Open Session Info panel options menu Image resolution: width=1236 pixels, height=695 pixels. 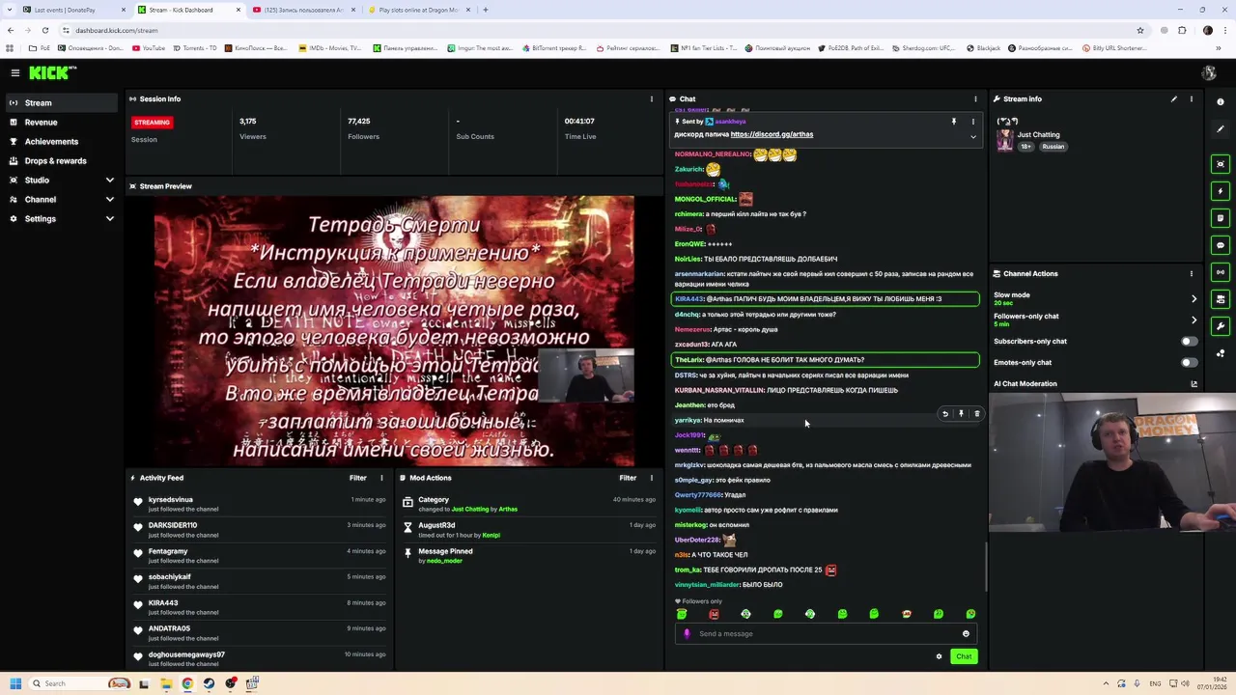tap(651, 98)
